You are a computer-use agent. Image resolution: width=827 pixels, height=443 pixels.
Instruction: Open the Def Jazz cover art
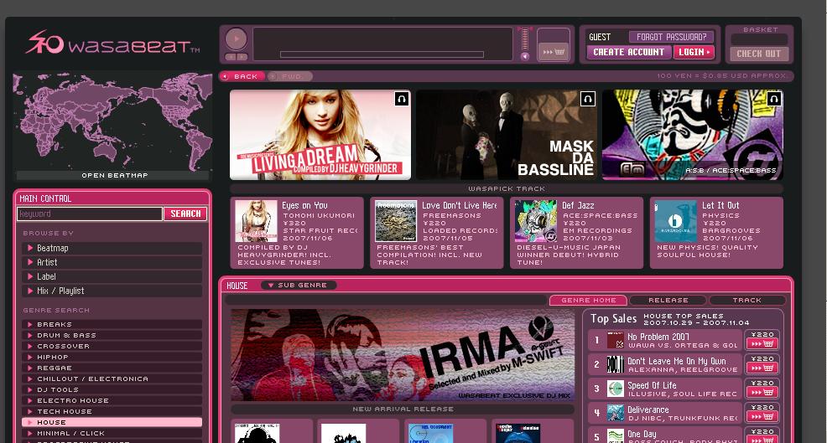coord(536,221)
